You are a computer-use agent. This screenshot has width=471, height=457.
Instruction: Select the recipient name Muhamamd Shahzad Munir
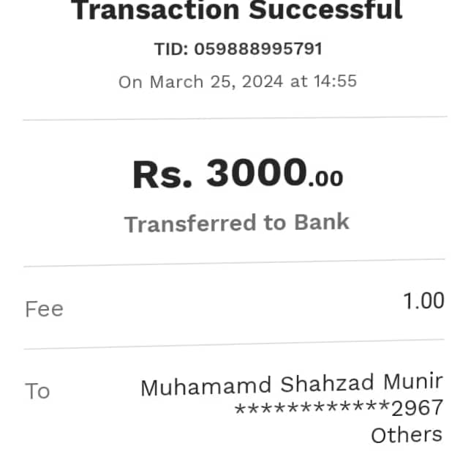tap(291, 384)
